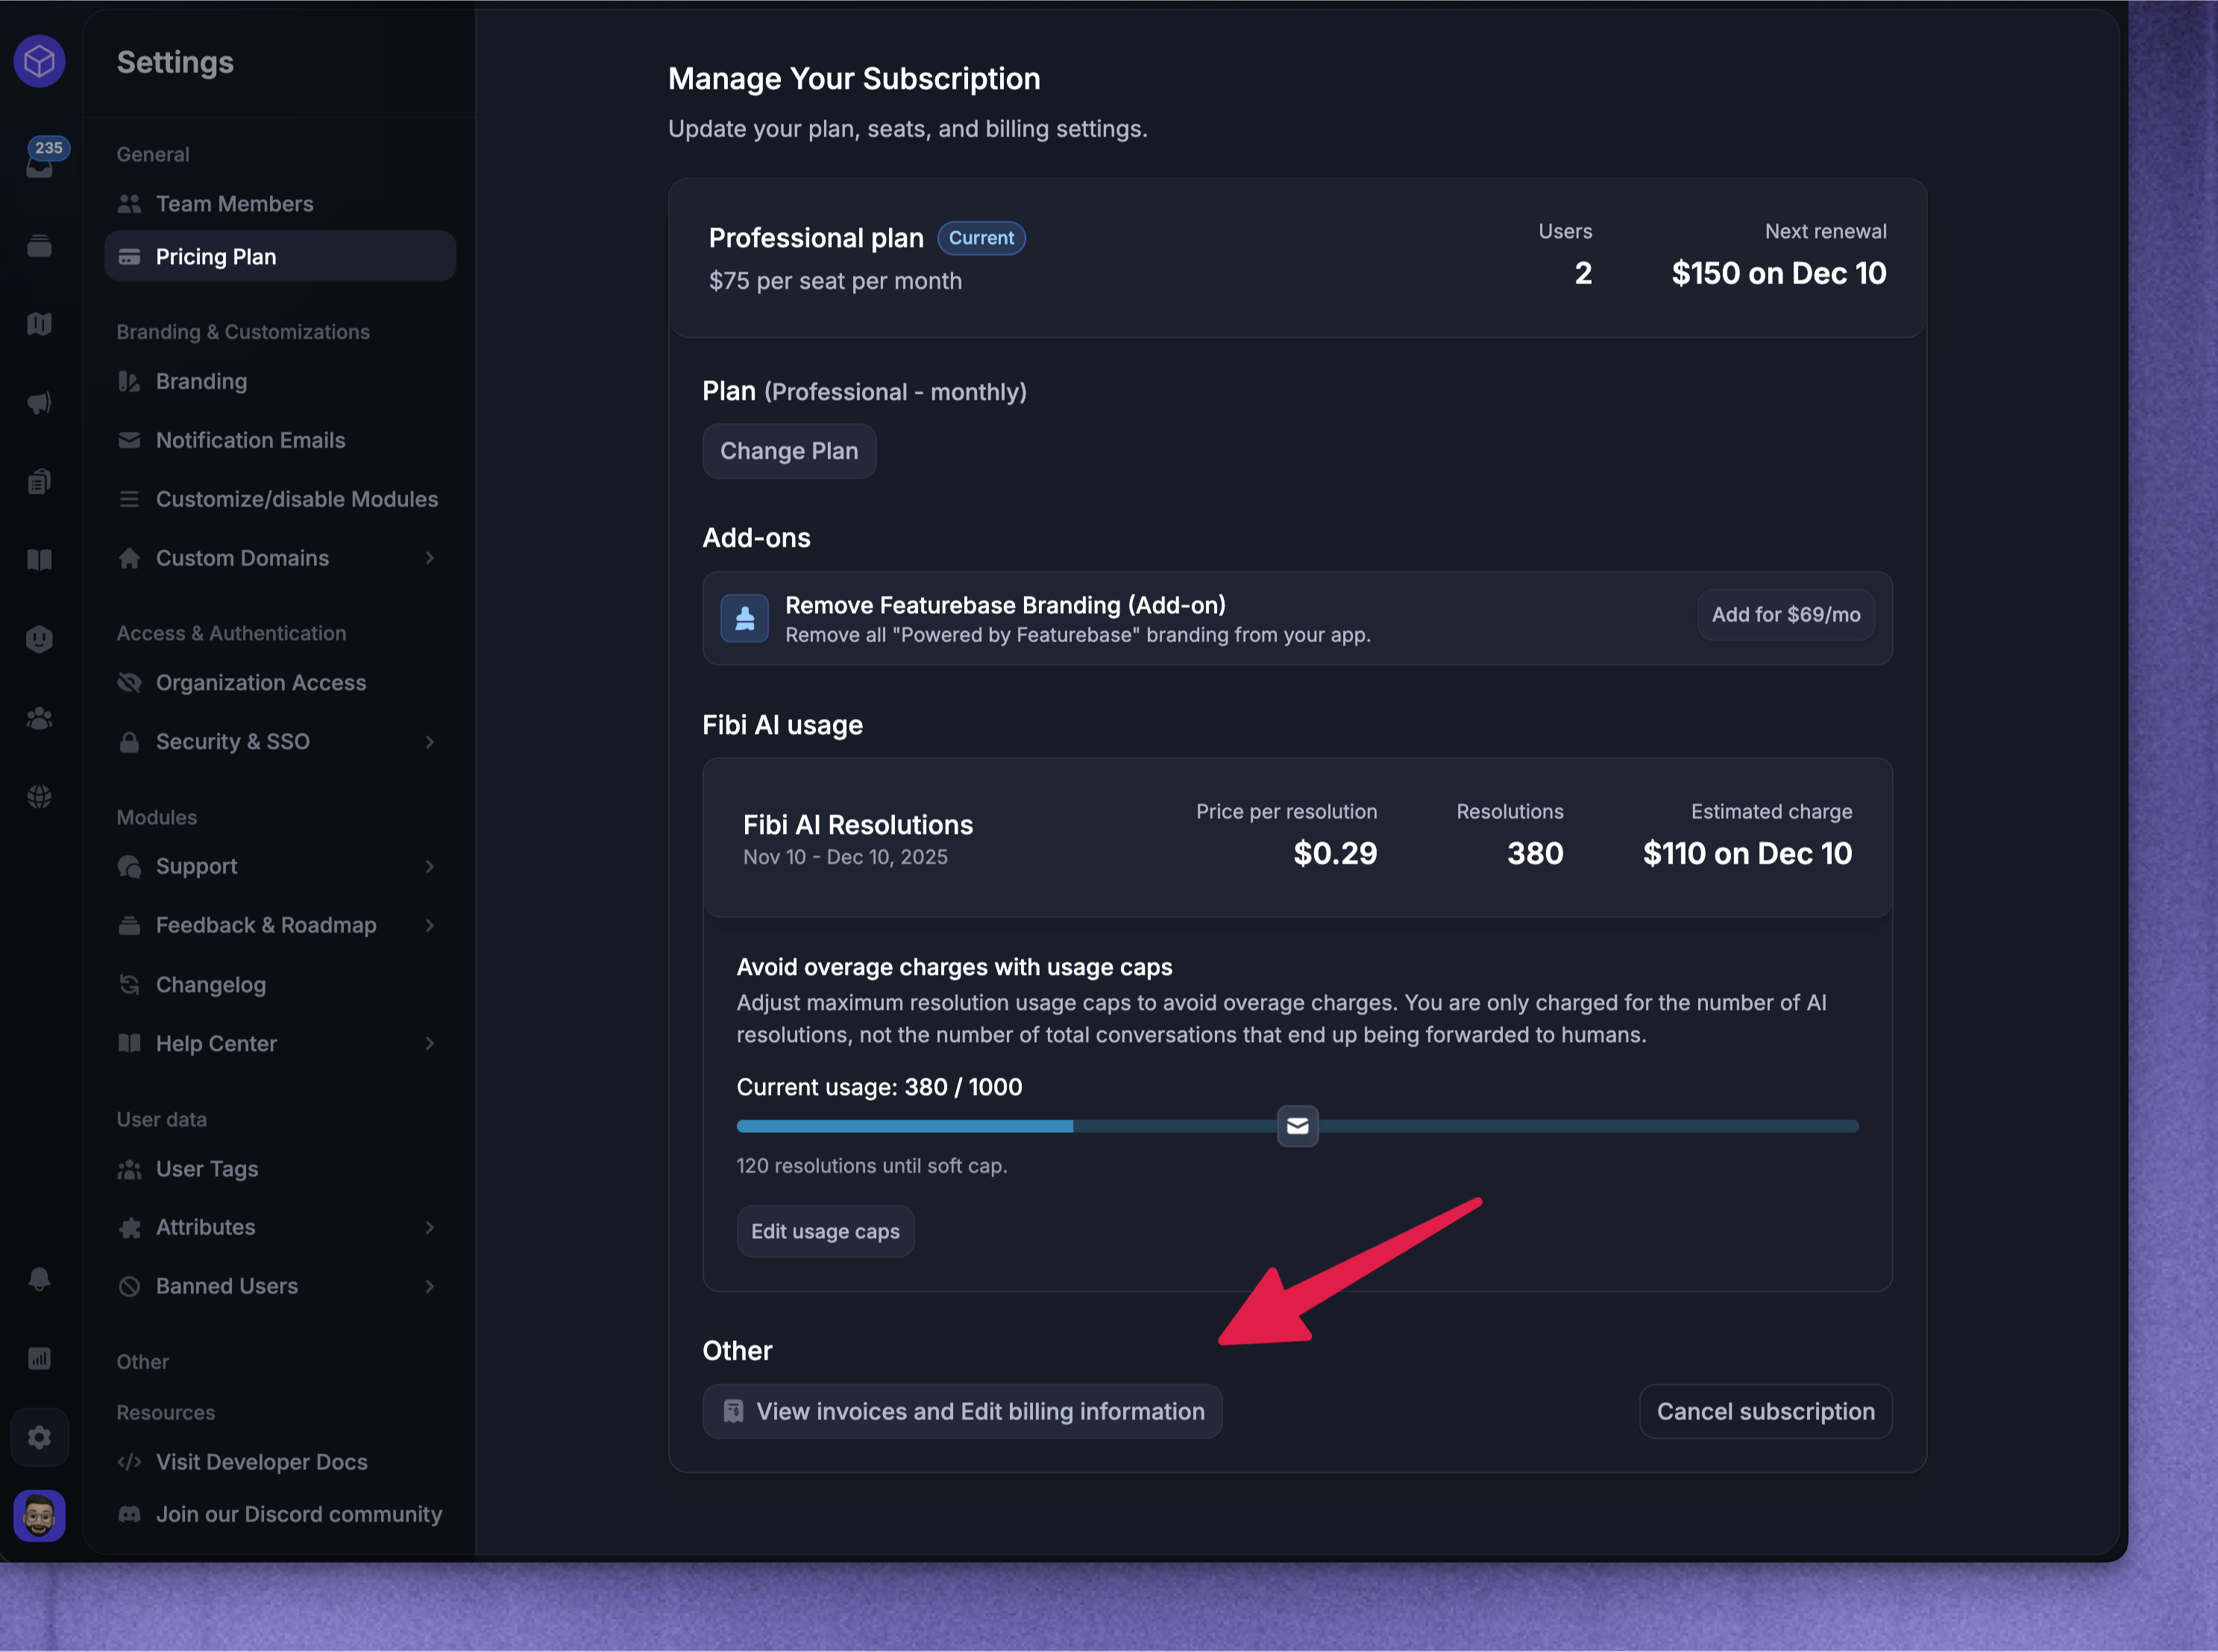2218x1652 pixels.
Task: Open the smiley face icon in rail
Action: [x=39, y=639]
